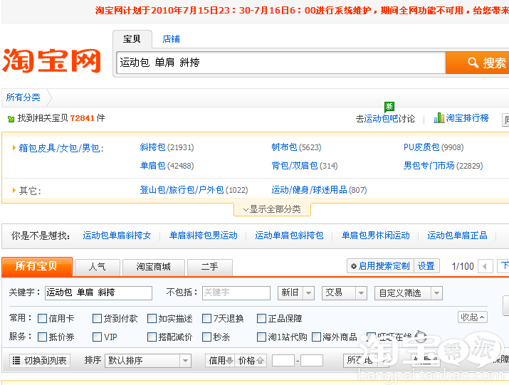Click the maximum price input box
Screen dimensions: 509x385
tap(312, 360)
